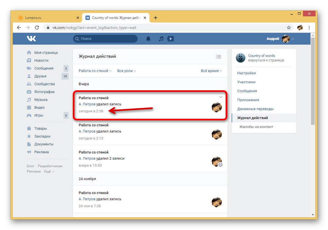The image size is (328, 230).
Task: Expand the Всё время period dropdown
Action: click(211, 71)
